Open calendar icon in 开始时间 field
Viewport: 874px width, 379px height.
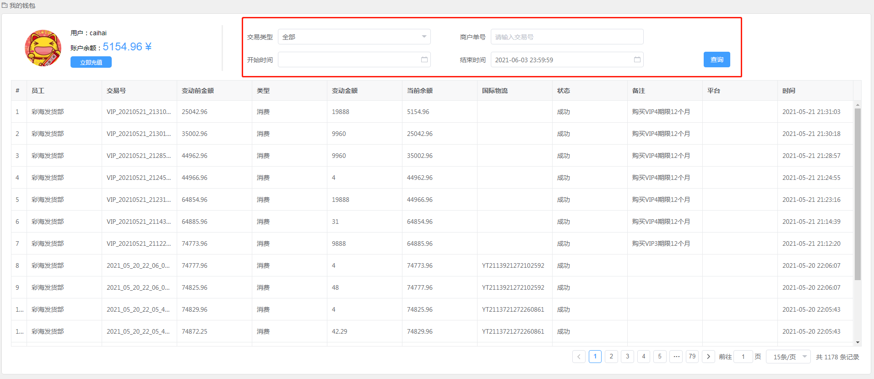click(x=424, y=60)
